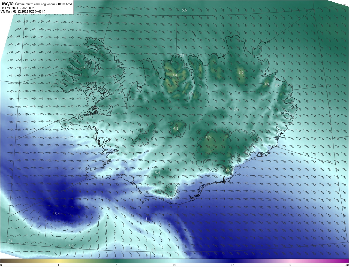Viewport: 349px width, 267px height.
Task: Click the 1 mm tick on the color scale
Action: (58, 265)
